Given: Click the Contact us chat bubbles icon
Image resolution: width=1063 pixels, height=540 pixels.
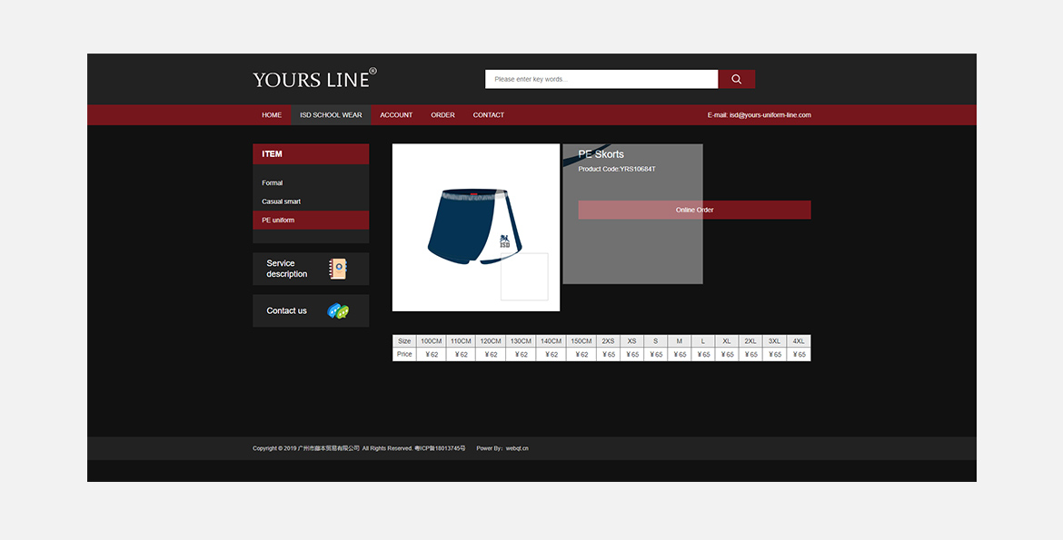Looking at the screenshot, I should [338, 310].
